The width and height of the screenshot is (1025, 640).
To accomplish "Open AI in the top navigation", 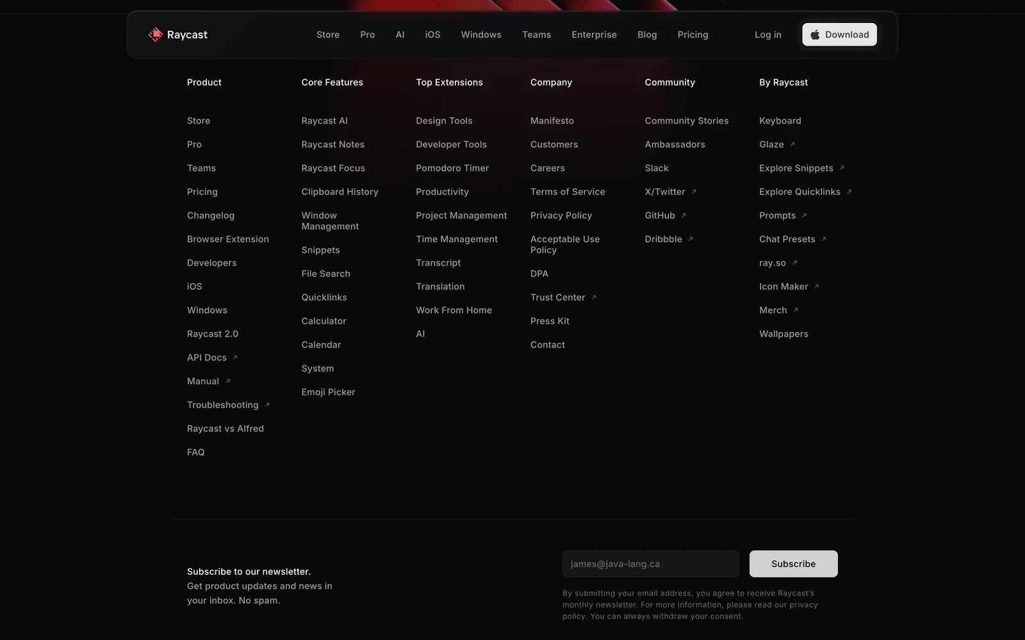I will coord(400,35).
